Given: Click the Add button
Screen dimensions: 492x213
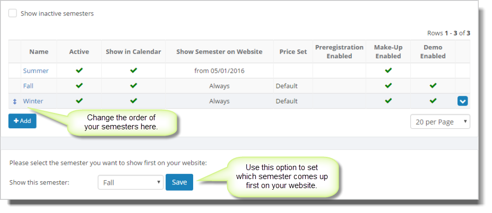Looking at the screenshot, I should (22, 121).
